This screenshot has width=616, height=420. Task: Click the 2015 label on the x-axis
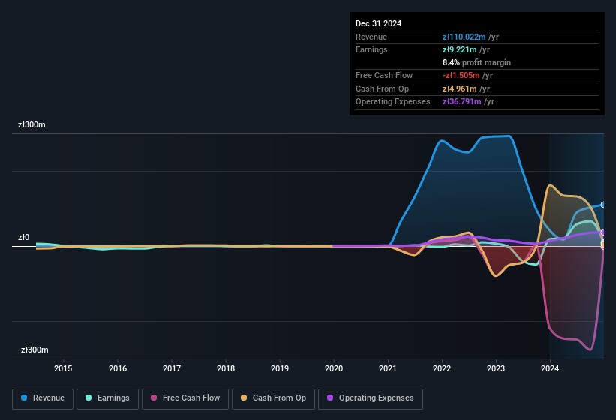click(x=63, y=368)
